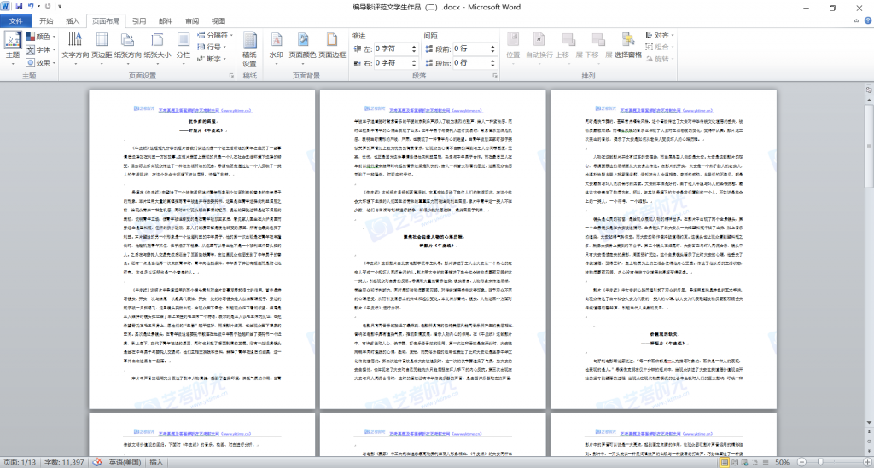Open the 文字方向 (Text Direction) tool
874x468 pixels.
coord(75,45)
